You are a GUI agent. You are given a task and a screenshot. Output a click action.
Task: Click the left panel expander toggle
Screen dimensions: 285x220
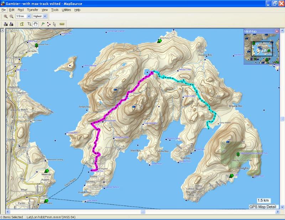pyautogui.click(x=2, y=30)
